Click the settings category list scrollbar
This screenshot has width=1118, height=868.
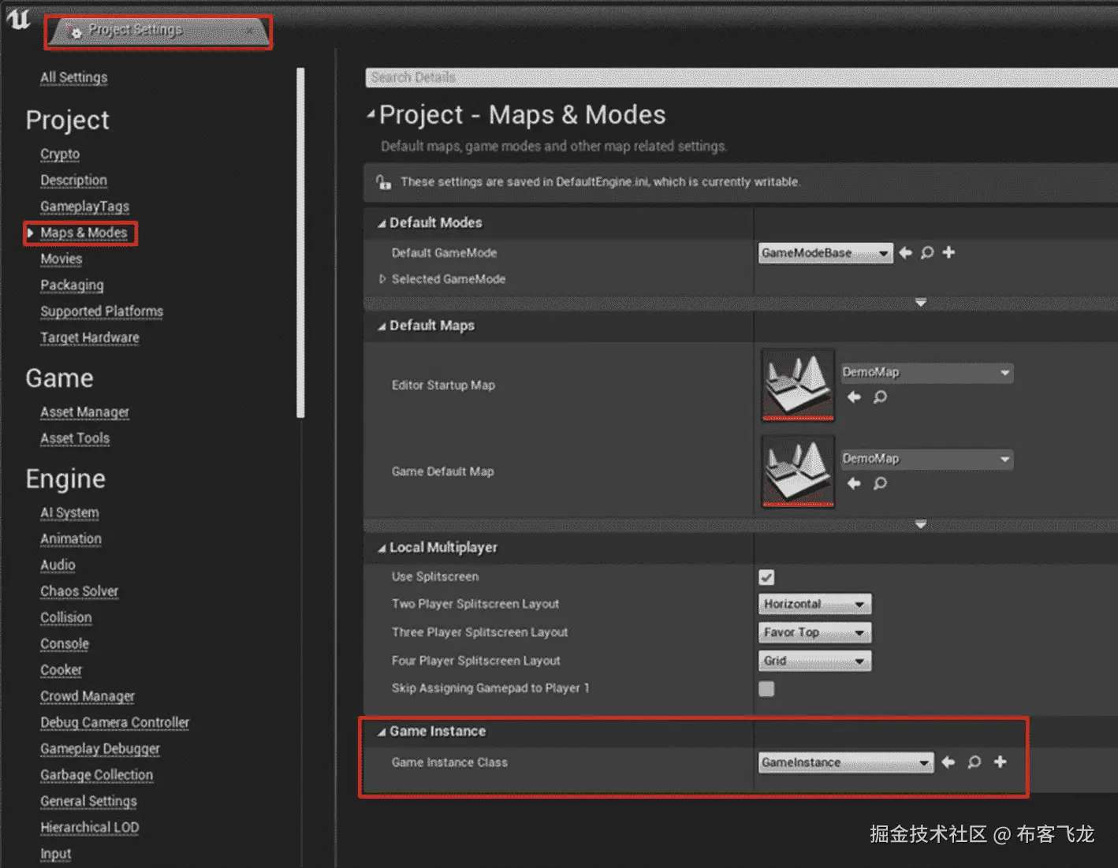[x=300, y=242]
